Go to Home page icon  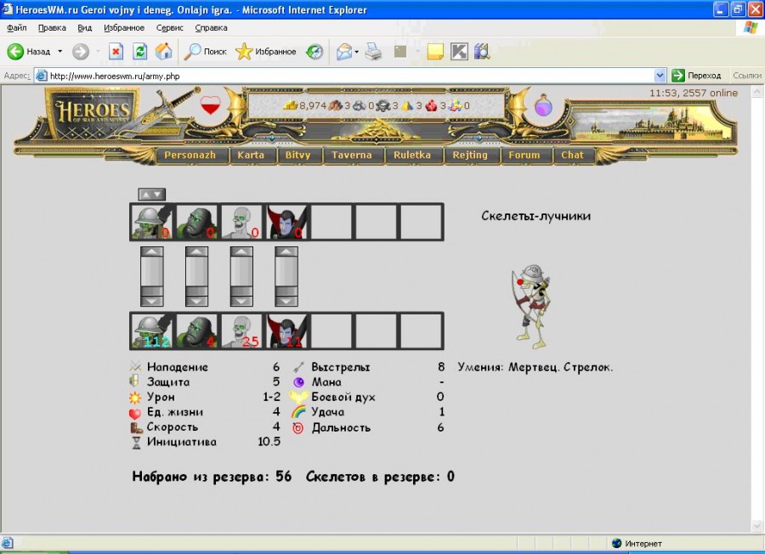[164, 51]
